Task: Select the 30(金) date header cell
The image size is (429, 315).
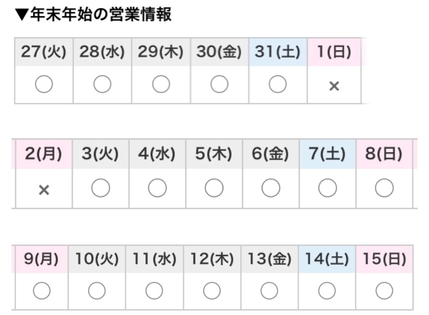Action: pyautogui.click(x=219, y=52)
